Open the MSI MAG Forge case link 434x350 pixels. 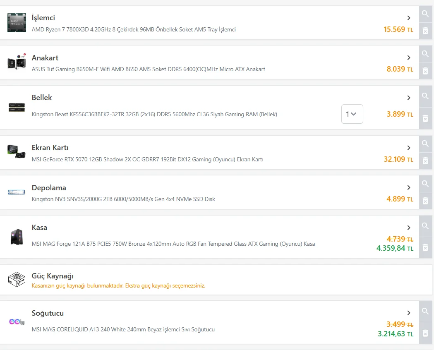point(173,244)
